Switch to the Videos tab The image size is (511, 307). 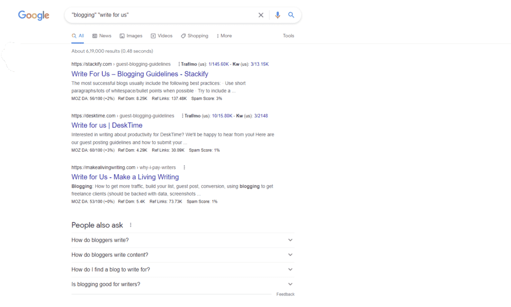[x=161, y=36]
